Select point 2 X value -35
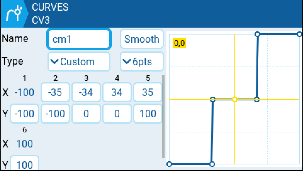Viewport: 303px width, 171px height. [55, 92]
